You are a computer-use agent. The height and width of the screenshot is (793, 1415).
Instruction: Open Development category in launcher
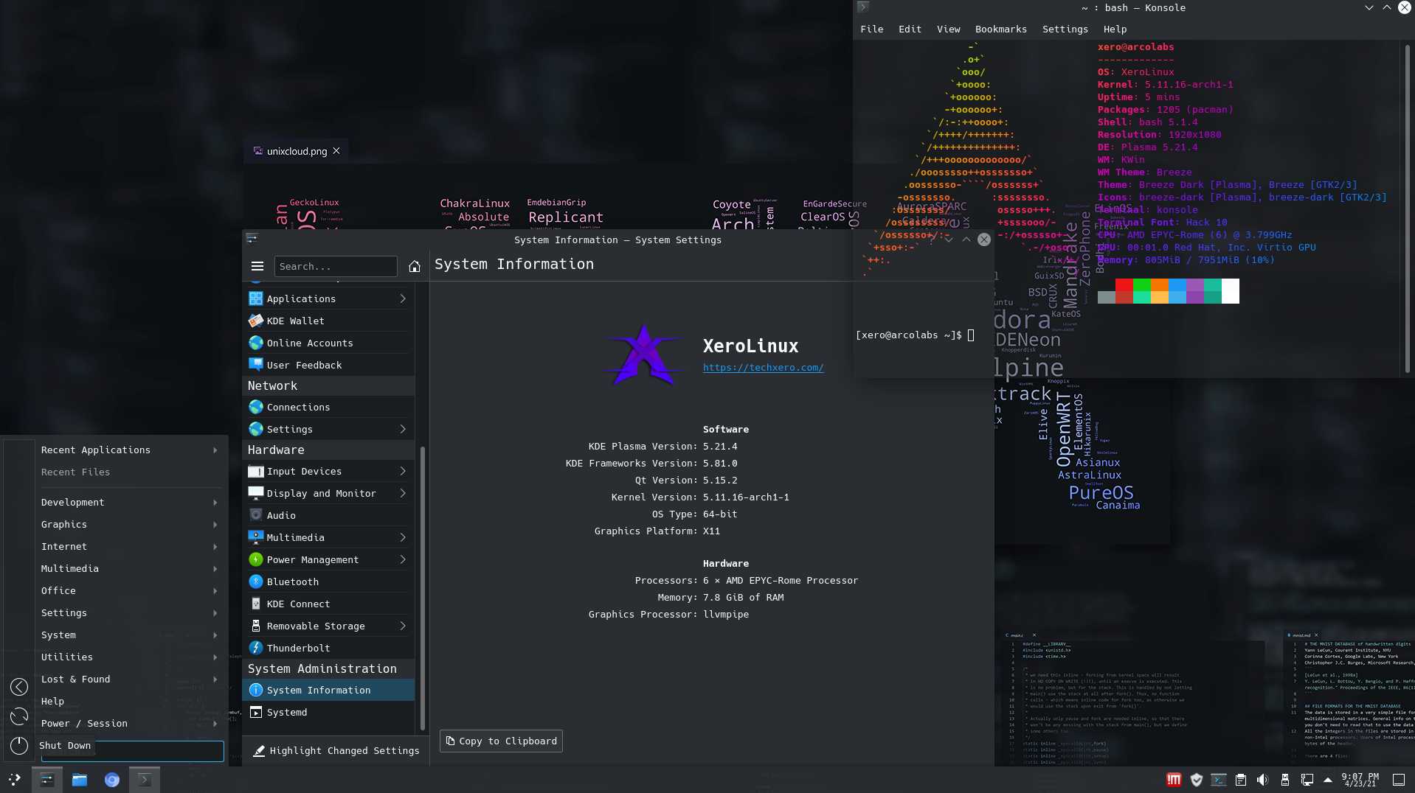coord(130,502)
